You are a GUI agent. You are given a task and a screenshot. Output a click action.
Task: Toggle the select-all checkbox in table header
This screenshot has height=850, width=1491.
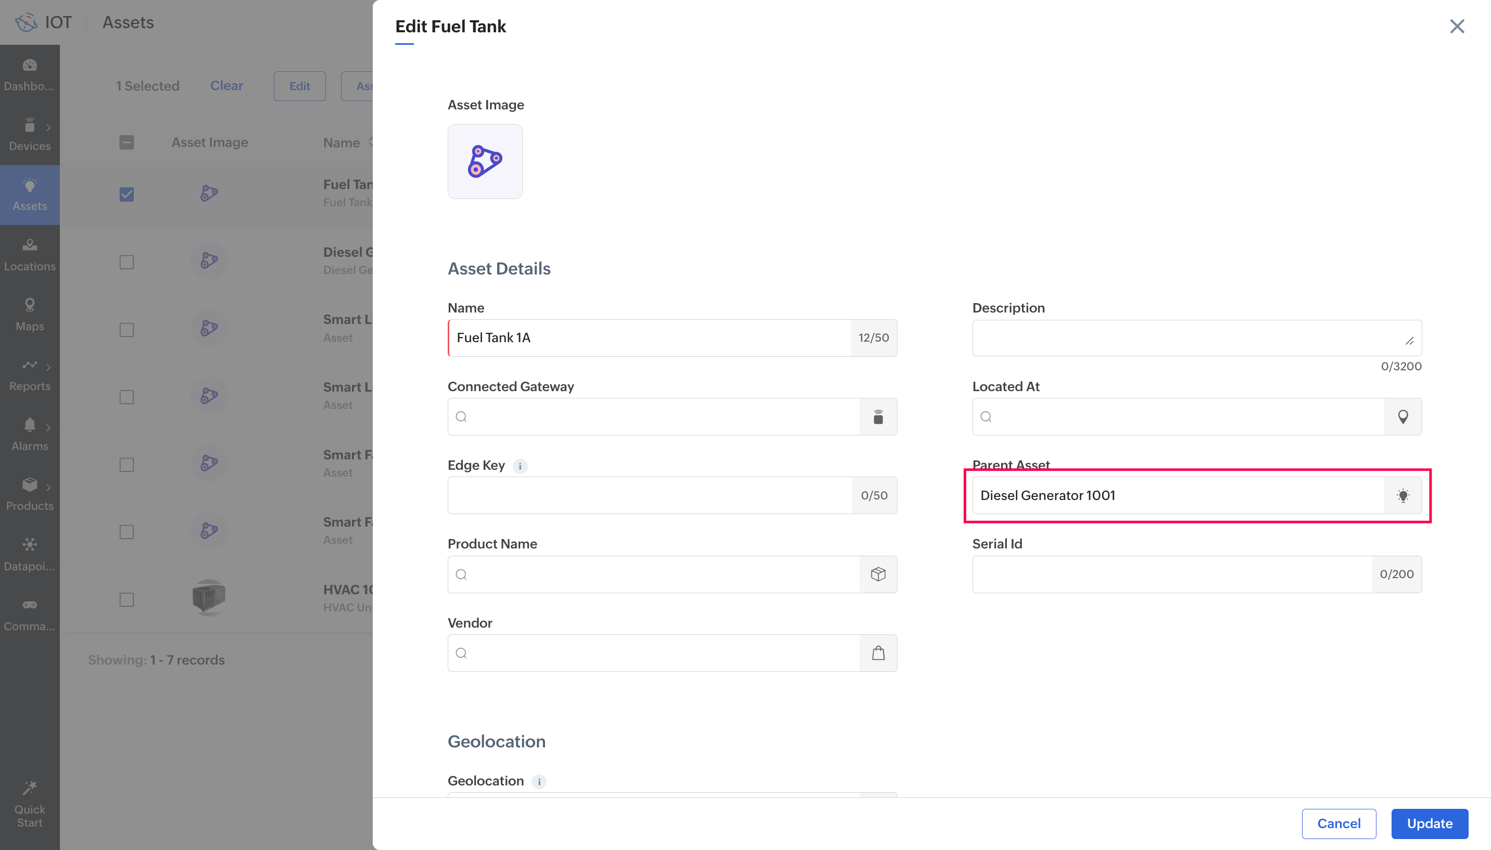pyautogui.click(x=127, y=142)
